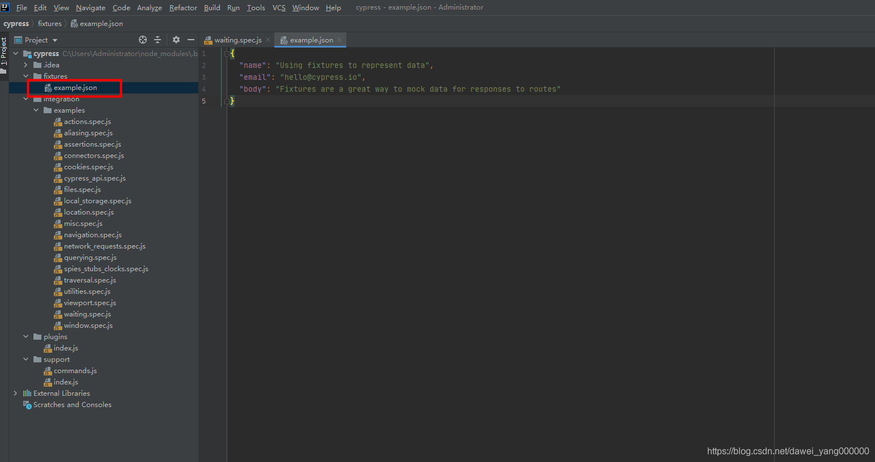Click the actions.spec.js file icon
This screenshot has width=875, height=462.
point(58,122)
